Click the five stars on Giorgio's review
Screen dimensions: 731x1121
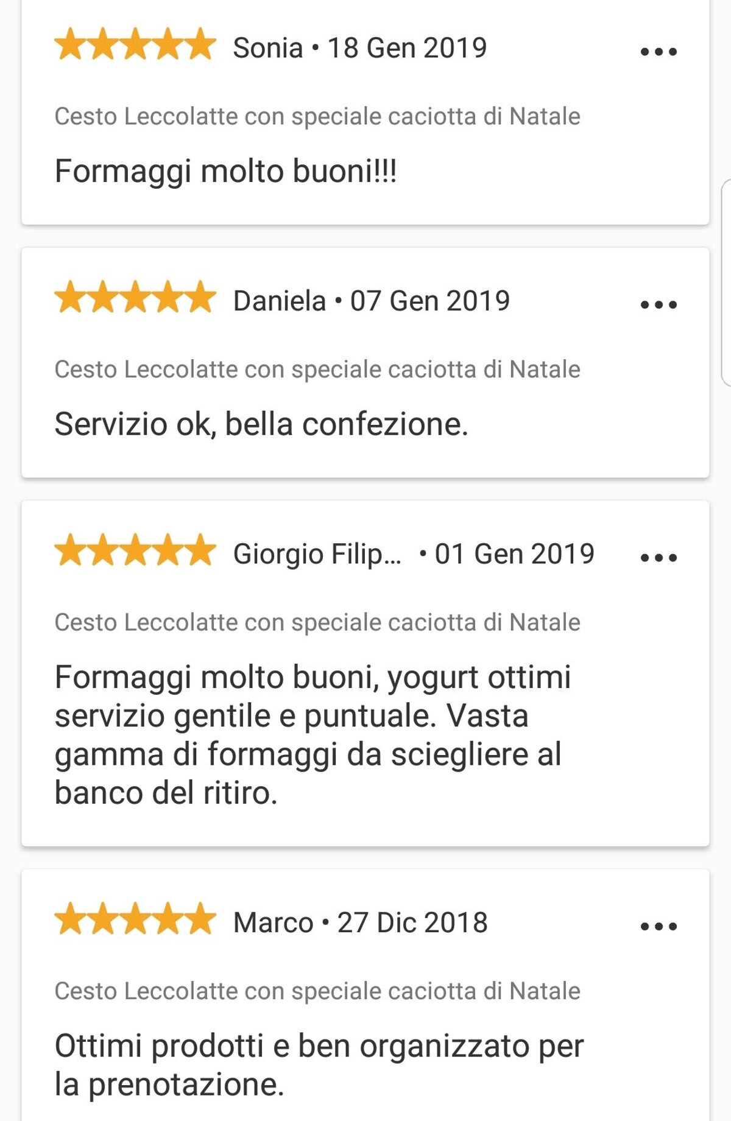pyautogui.click(x=135, y=551)
